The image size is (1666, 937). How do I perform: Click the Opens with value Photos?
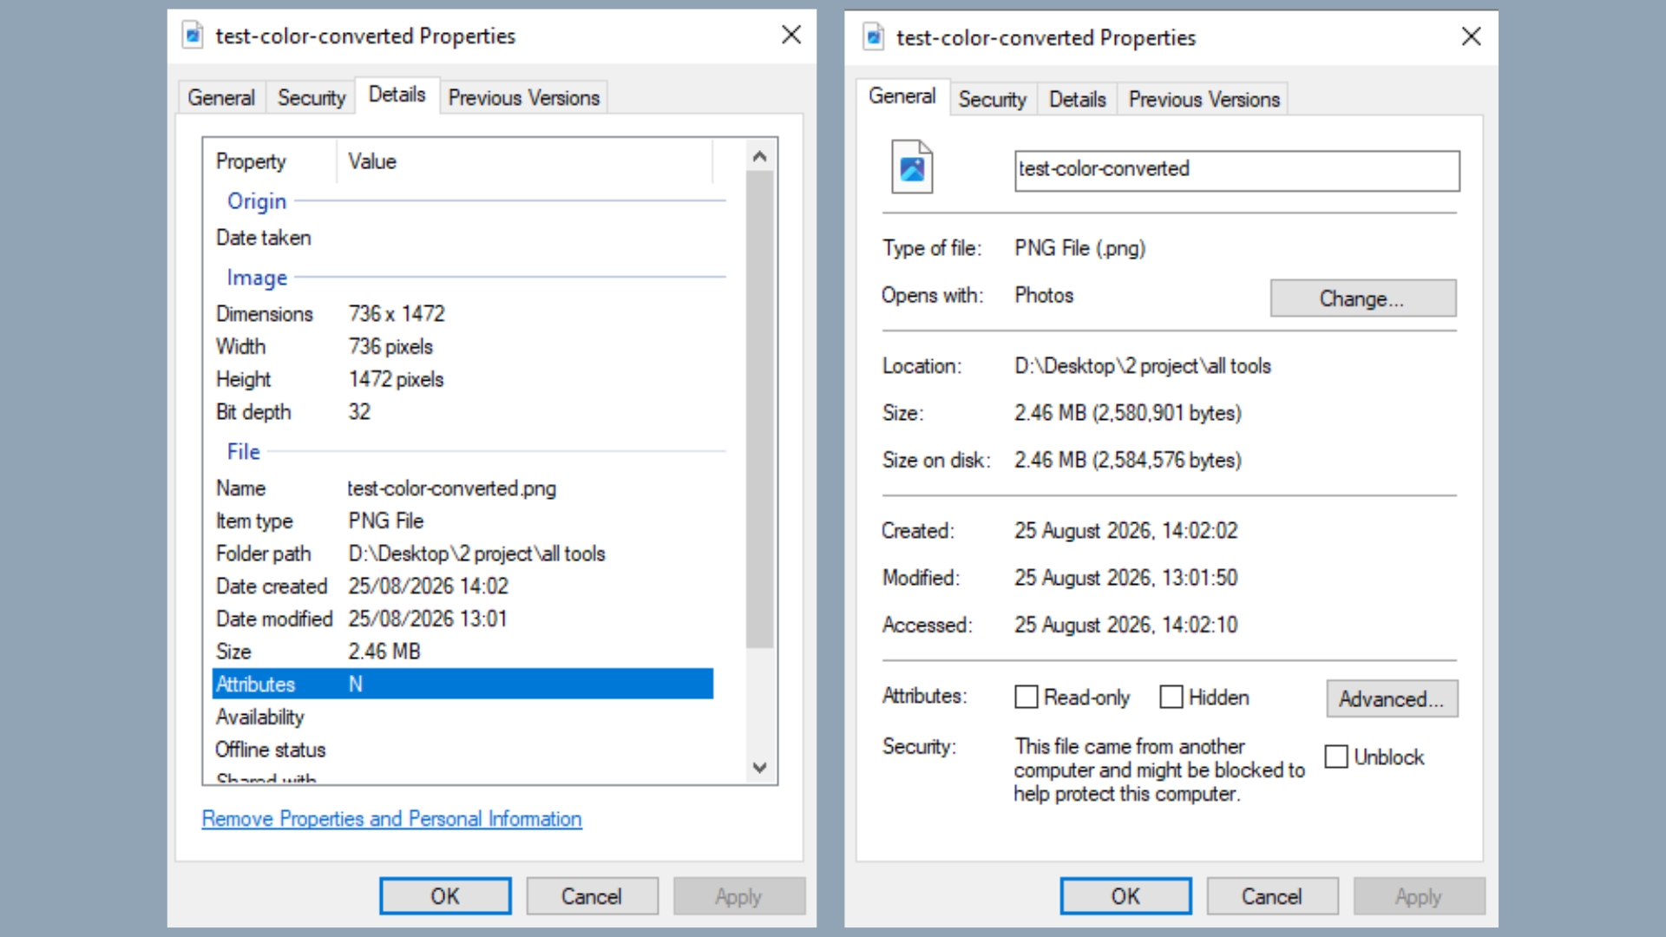[1044, 295]
